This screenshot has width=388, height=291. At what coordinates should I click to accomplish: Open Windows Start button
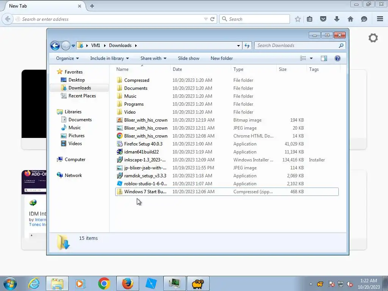tap(10, 283)
